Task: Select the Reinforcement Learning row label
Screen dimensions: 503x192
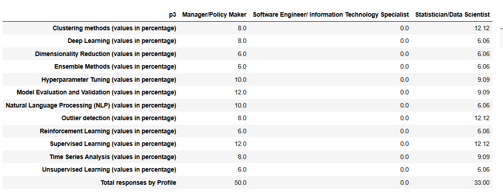Action: pyautogui.click(x=108, y=131)
